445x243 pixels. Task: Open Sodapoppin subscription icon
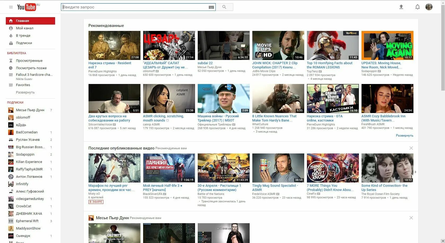(x=11, y=155)
